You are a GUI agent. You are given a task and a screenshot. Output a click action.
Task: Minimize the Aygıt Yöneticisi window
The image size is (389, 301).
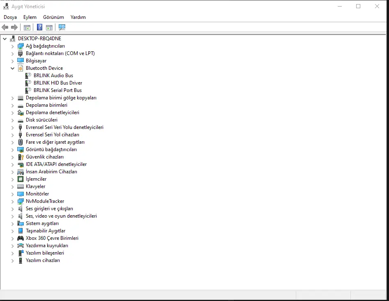340,7
